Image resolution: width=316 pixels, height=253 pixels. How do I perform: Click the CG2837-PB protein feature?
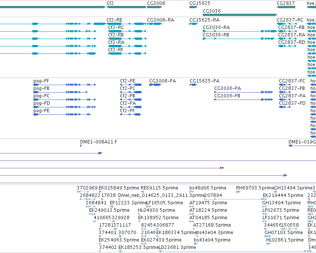tap(285, 92)
